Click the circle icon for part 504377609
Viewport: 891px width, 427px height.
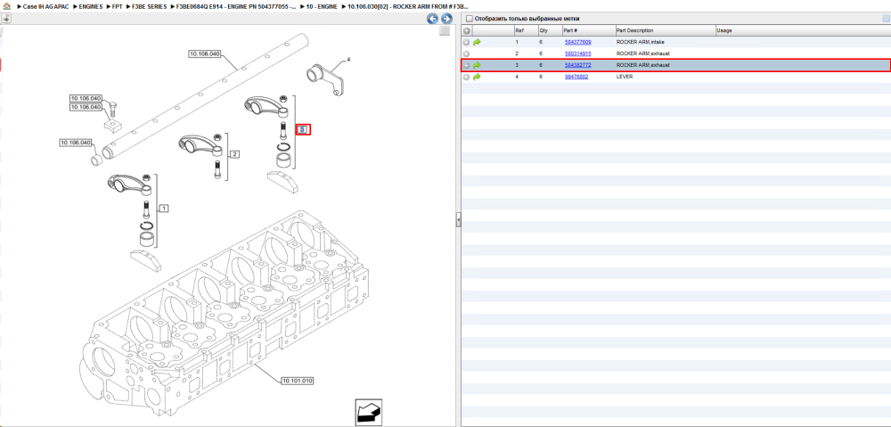pos(467,42)
